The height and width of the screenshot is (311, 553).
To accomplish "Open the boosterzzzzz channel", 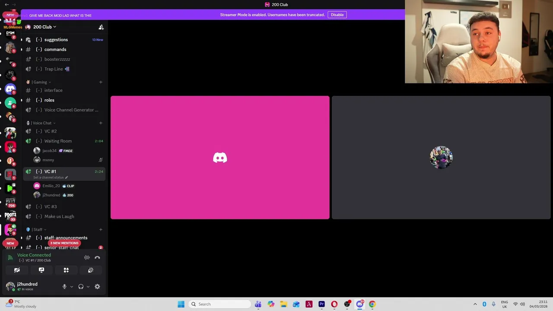I will click(x=64, y=59).
